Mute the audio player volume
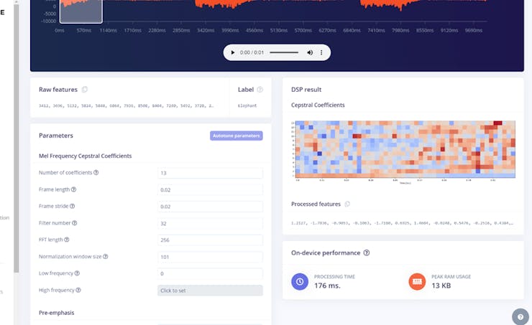532x325 pixels. pos(310,52)
